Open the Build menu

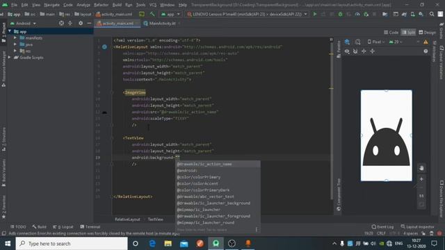[x=117, y=5]
